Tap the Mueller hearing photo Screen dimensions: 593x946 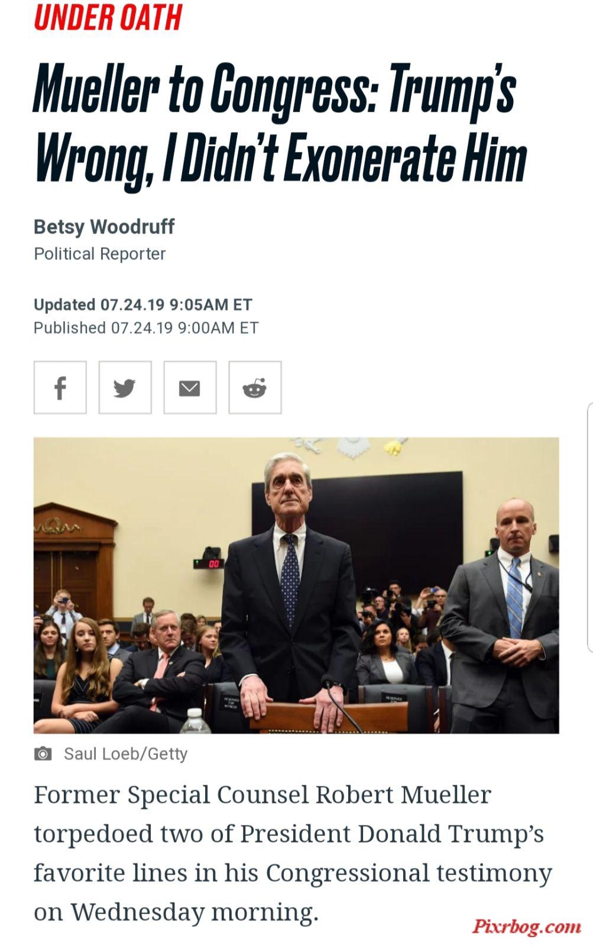296,585
